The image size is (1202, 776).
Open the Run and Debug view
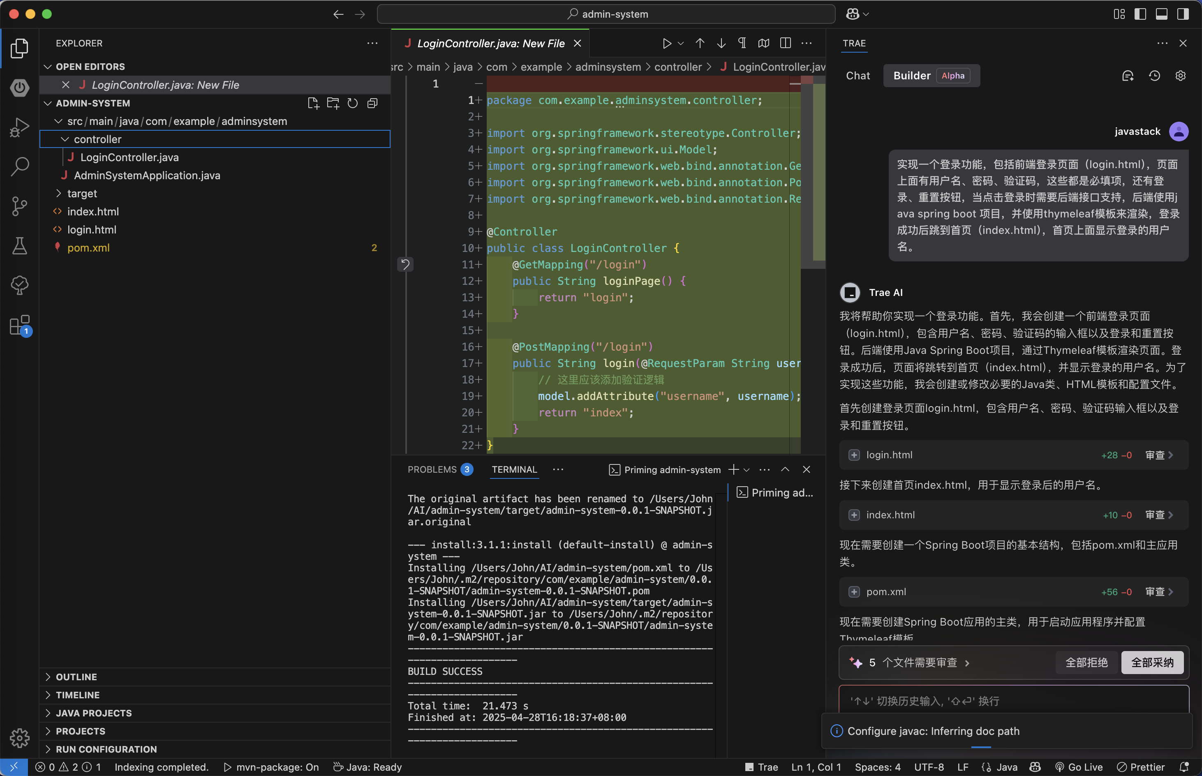pyautogui.click(x=19, y=127)
